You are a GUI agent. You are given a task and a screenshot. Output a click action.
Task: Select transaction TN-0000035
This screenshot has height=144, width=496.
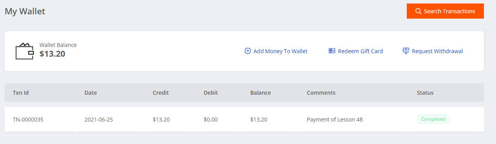tap(28, 120)
